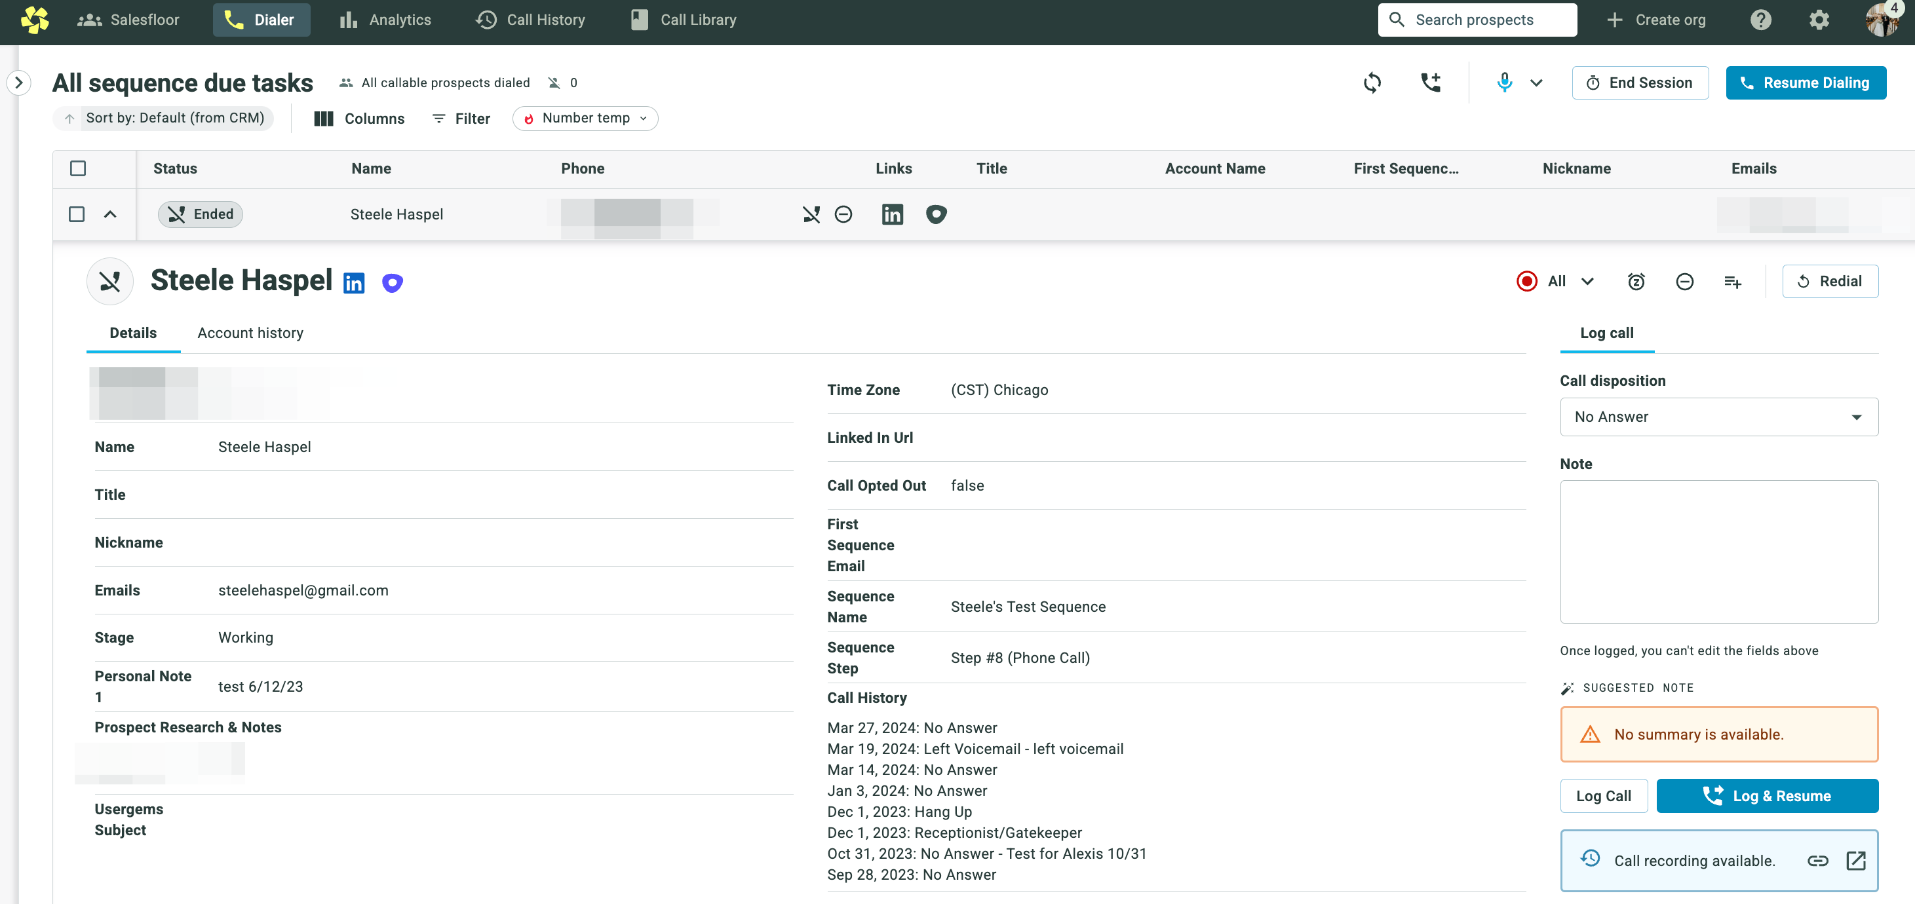Image resolution: width=1915 pixels, height=904 pixels.
Task: Change Sort by Default (from CRM)
Action: point(164,118)
